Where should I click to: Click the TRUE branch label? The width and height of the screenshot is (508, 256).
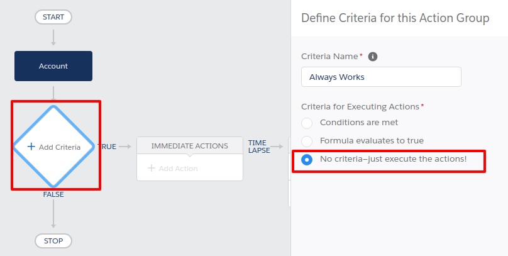(x=108, y=147)
